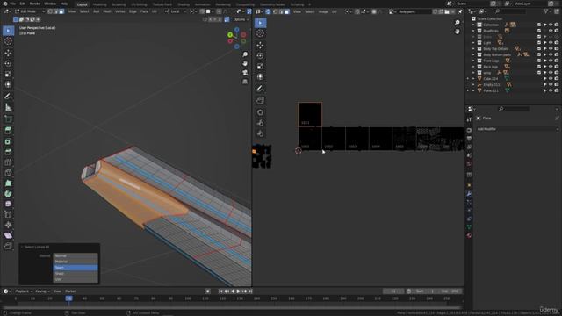Select the Annotate tool in UV editor

point(260,89)
